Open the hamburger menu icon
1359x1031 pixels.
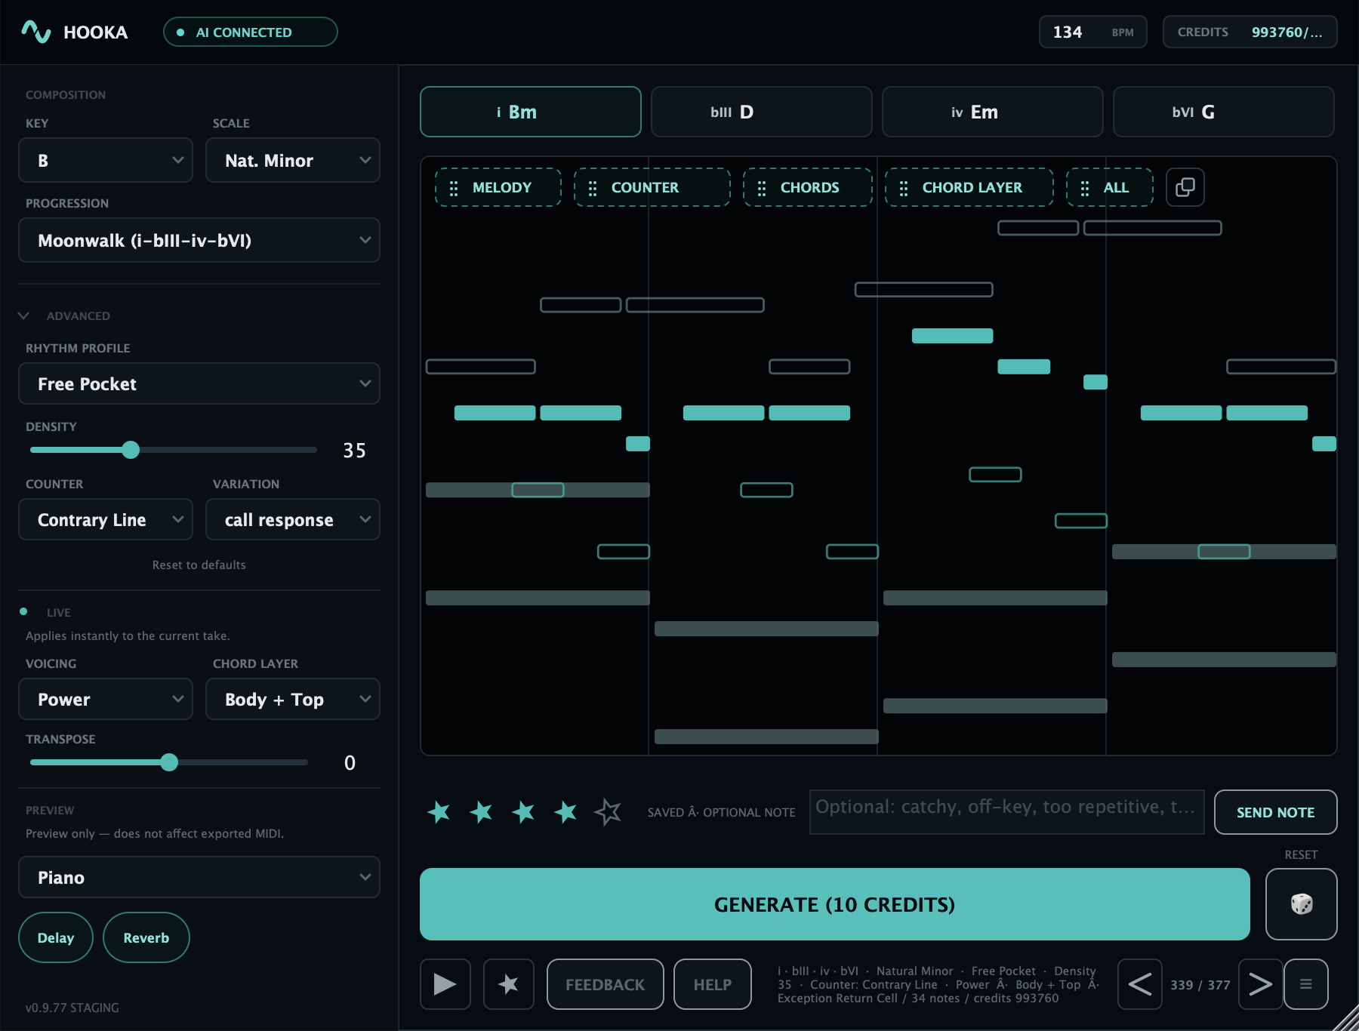point(1306,984)
